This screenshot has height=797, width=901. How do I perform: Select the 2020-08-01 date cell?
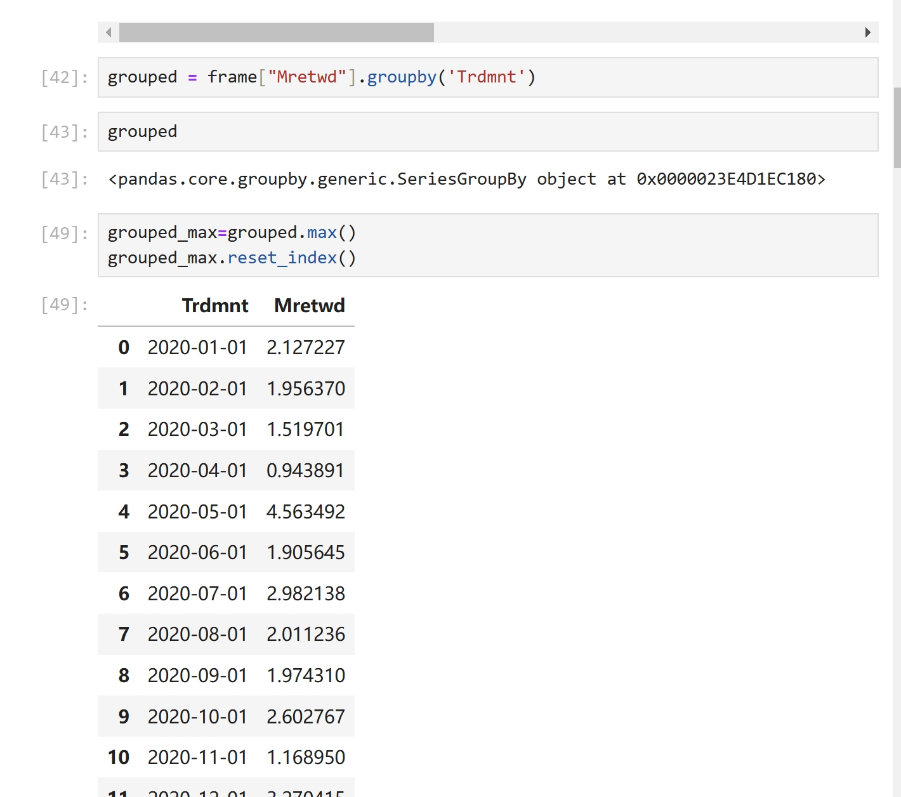pos(197,635)
